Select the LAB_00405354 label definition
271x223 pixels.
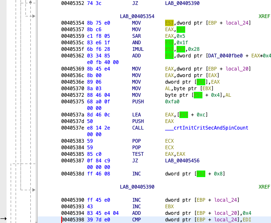(137, 16)
